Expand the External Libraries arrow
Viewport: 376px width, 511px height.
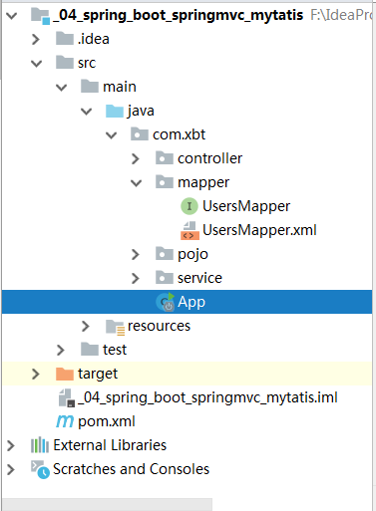(11, 445)
